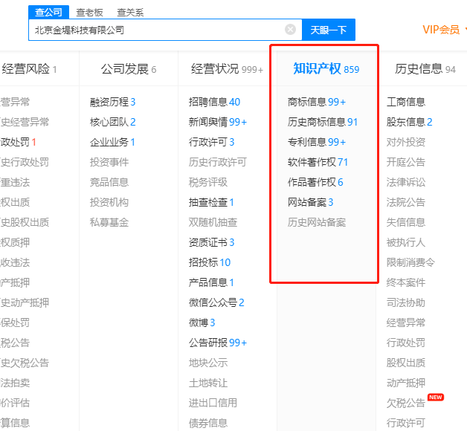Screen dimensions: 467x431
Task: Click 投资机构 entry
Action: pyautogui.click(x=109, y=202)
